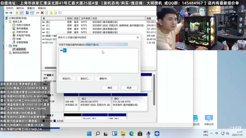Viewport: 246px width, 138px height.
Task: Open Microsoft Store from the taskbar
Action: pyautogui.click(x=140, y=134)
